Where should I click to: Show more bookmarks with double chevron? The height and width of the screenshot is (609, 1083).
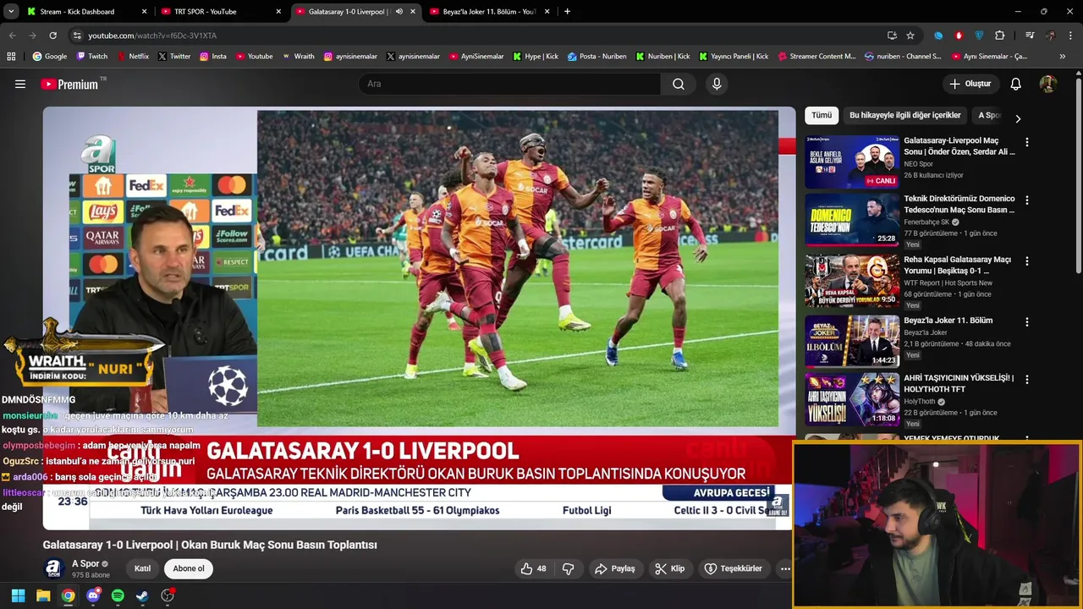[x=1063, y=57]
